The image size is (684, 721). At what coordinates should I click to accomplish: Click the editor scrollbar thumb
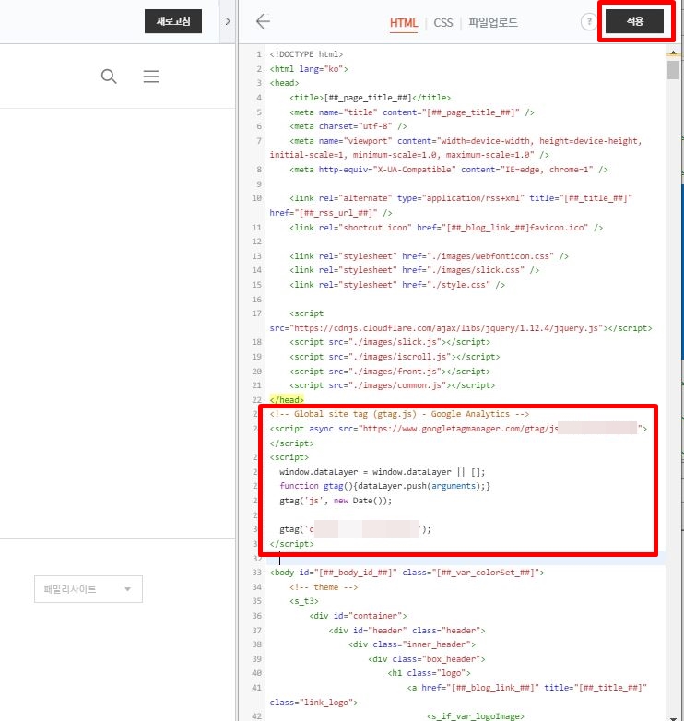(674, 70)
